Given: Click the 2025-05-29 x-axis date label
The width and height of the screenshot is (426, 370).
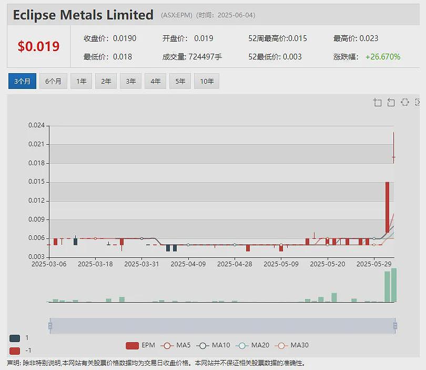Looking at the screenshot, I should pyautogui.click(x=374, y=264).
